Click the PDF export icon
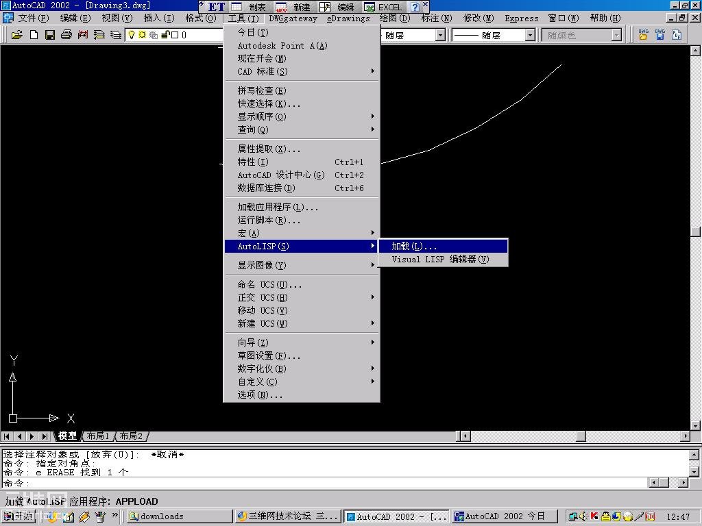Image resolution: width=702 pixels, height=526 pixels. (x=677, y=35)
